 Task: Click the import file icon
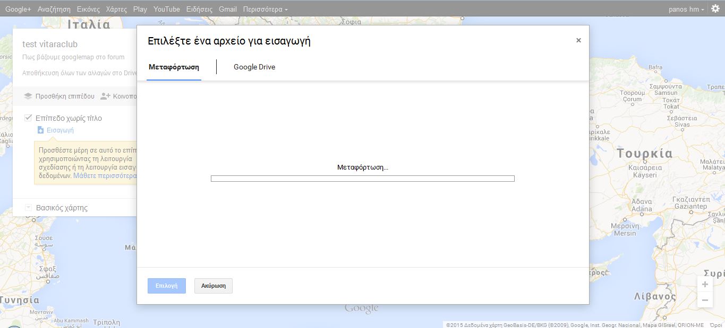[x=40, y=130]
